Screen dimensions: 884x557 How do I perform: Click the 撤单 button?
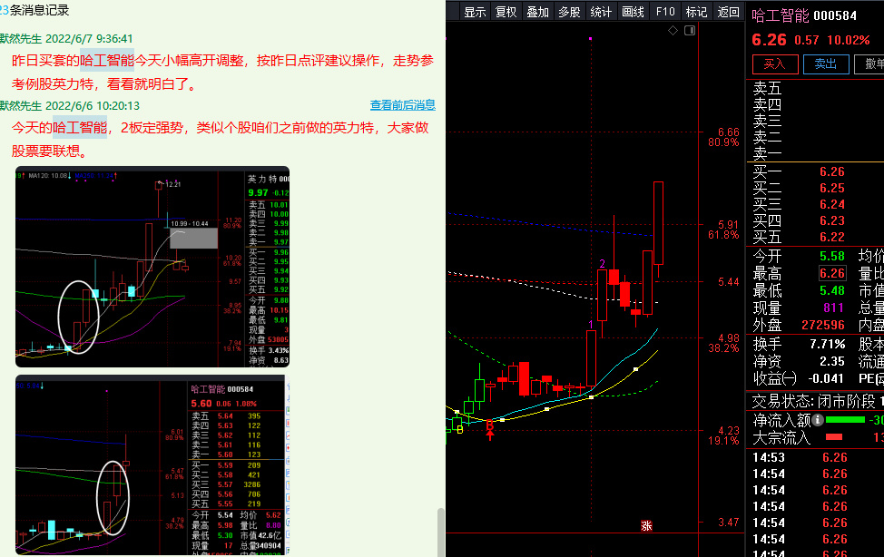click(x=869, y=64)
